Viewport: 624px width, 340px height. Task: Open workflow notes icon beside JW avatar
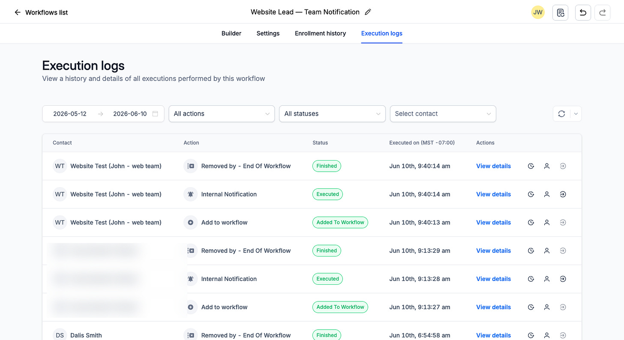(560, 12)
